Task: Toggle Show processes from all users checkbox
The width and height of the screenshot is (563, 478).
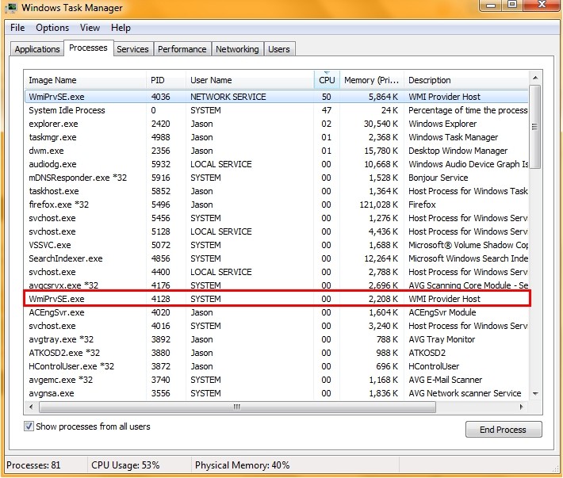Action: (x=29, y=426)
